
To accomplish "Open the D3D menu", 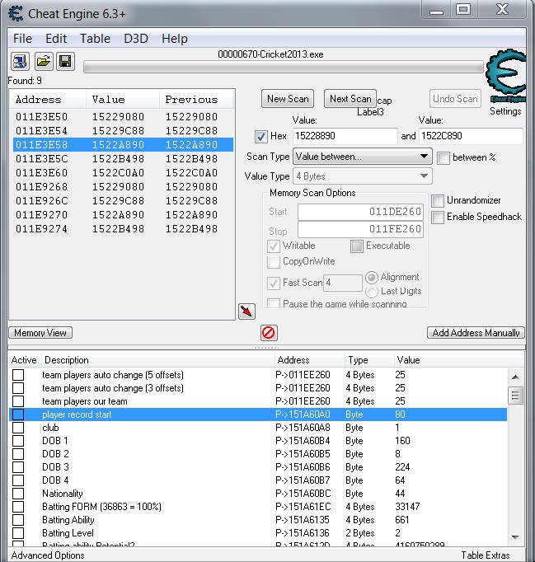I will click(x=135, y=39).
